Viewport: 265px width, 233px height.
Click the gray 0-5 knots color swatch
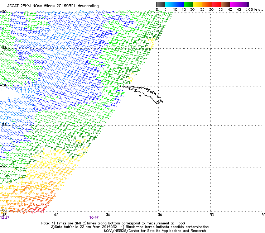160,4
